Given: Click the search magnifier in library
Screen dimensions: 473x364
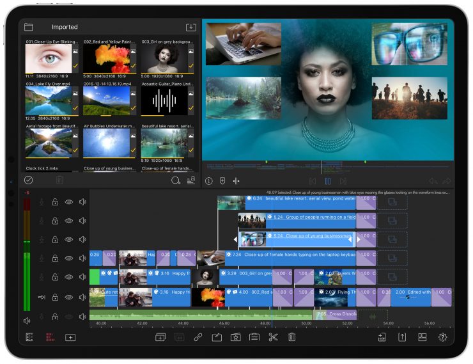Looking at the screenshot, I should click(x=176, y=181).
